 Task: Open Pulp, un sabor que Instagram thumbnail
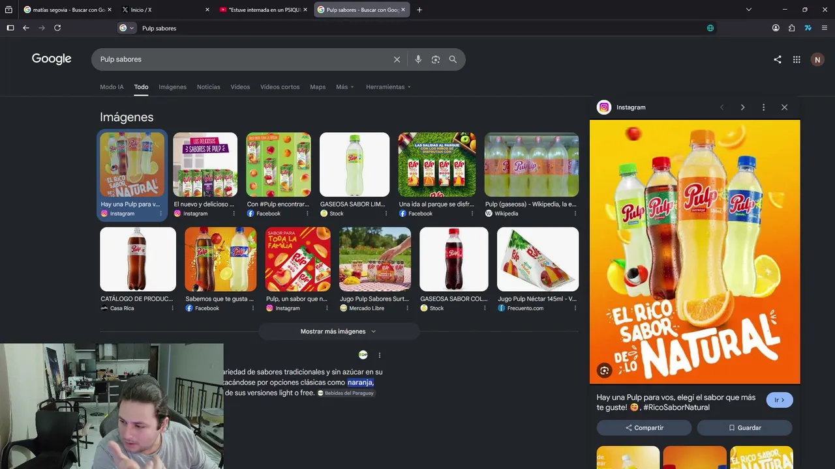click(x=297, y=259)
